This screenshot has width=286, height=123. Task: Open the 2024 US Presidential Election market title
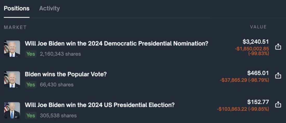pos(100,105)
